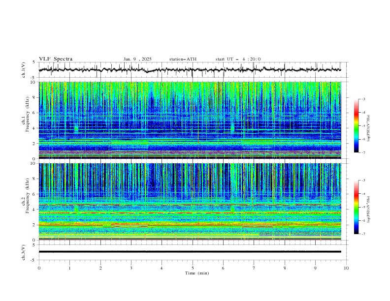
Task: Click the time axis tick label "6"
Action: click(x=223, y=268)
